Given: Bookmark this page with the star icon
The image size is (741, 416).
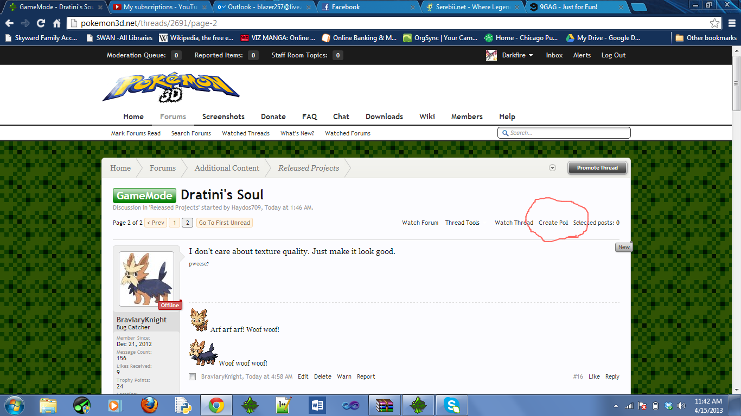Looking at the screenshot, I should (x=715, y=23).
